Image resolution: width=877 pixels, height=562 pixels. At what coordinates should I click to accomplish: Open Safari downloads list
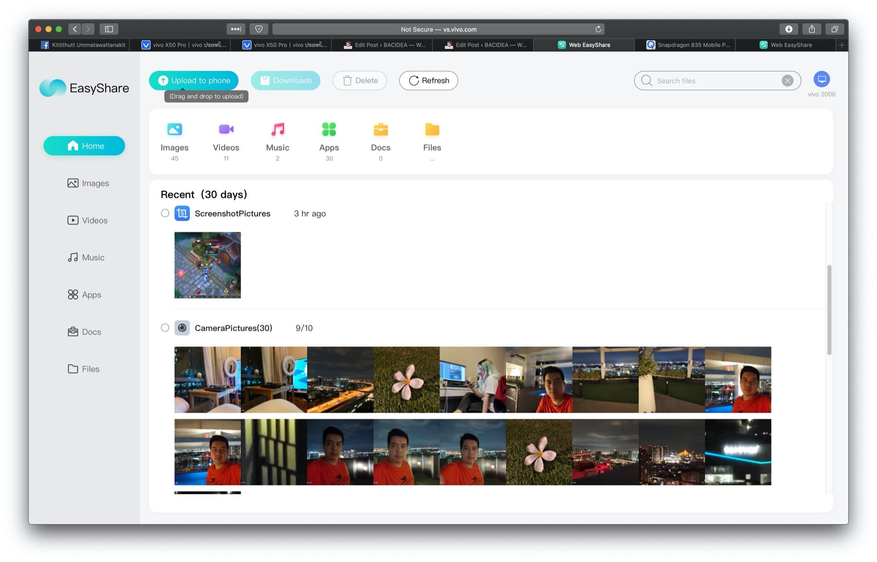788,29
